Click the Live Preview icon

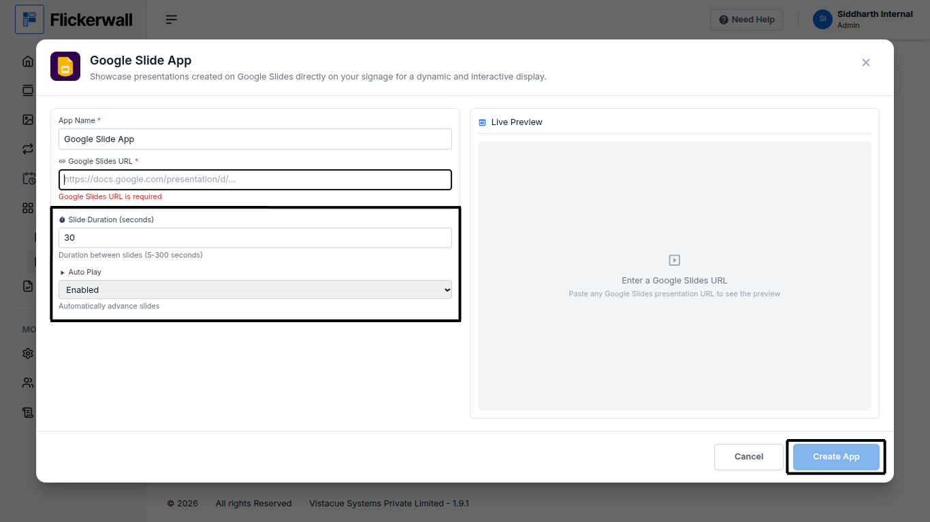click(x=482, y=122)
